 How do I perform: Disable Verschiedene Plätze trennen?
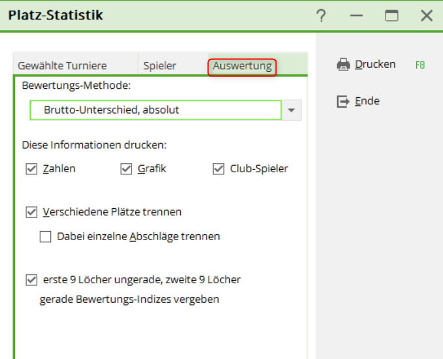click(x=31, y=212)
